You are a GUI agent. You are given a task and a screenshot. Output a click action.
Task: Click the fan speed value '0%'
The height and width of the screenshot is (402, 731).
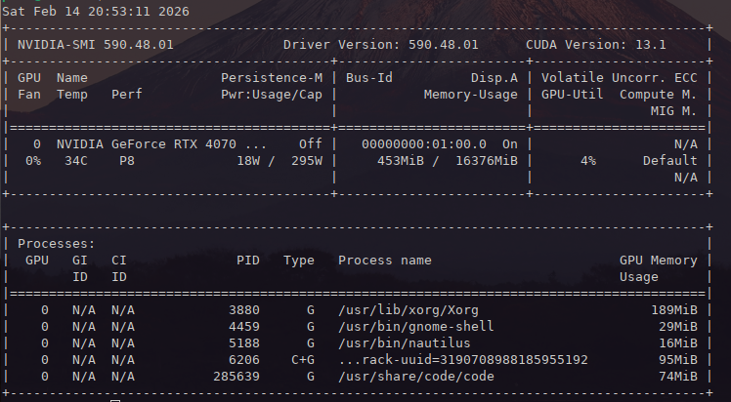point(33,161)
